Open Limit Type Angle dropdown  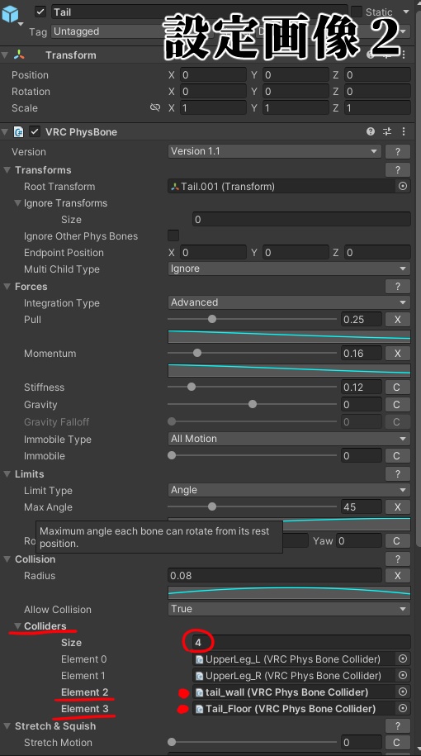289,490
